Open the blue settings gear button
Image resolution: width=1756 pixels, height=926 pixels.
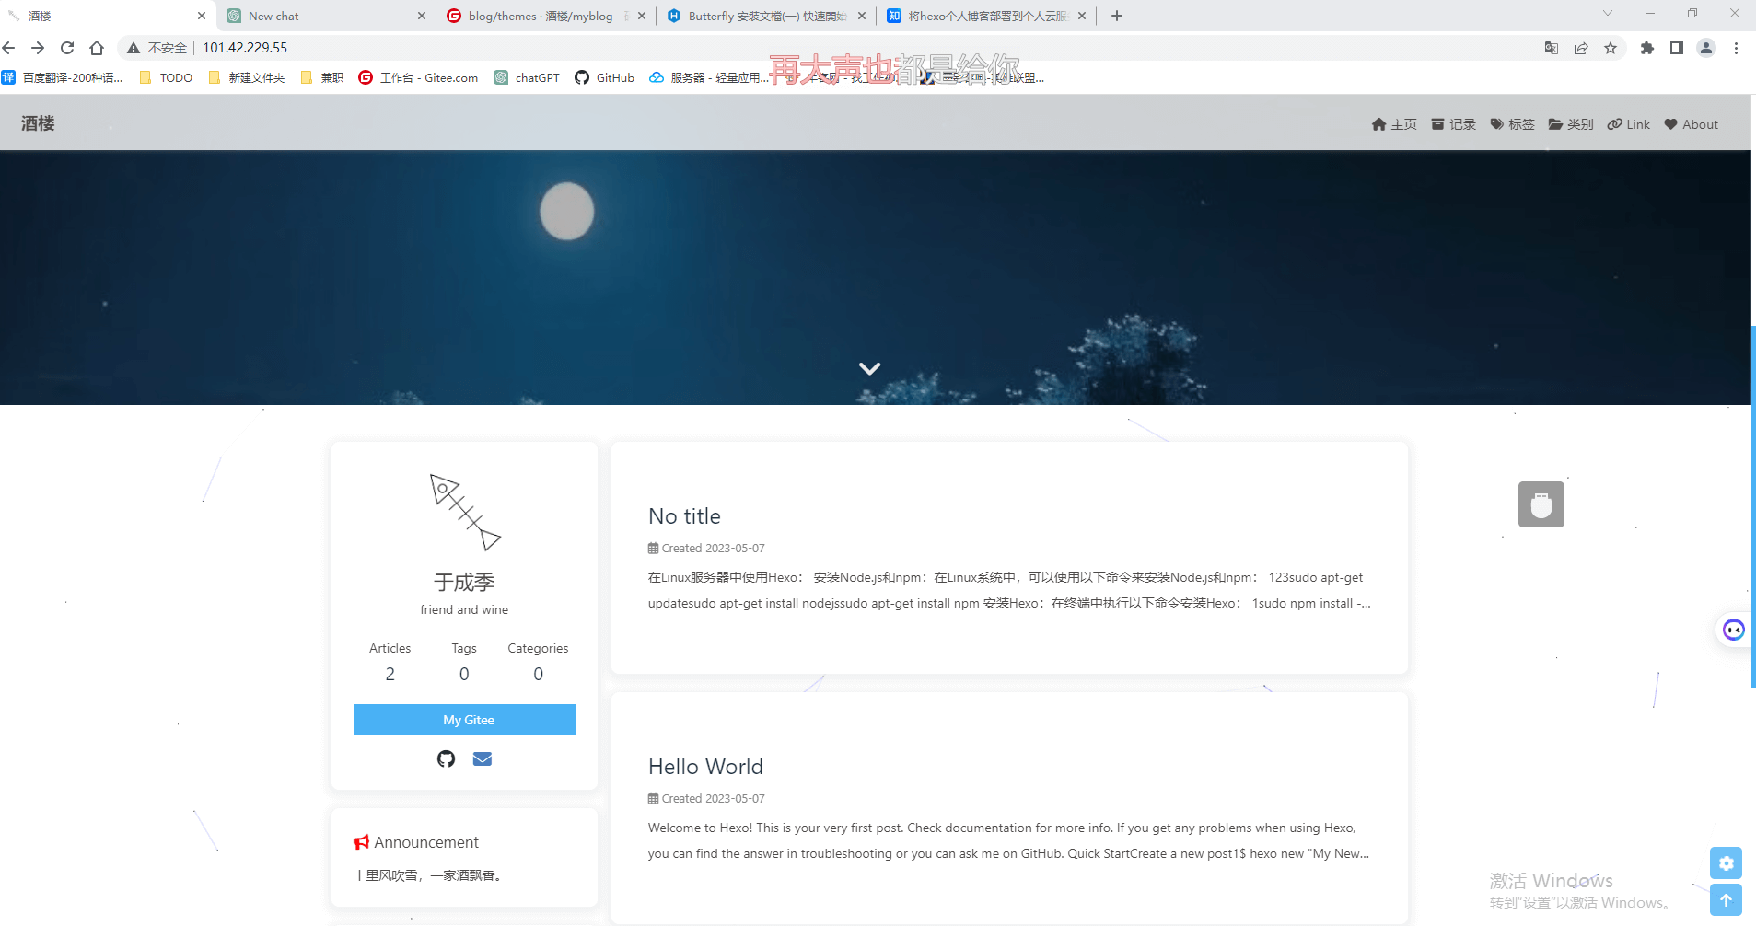click(x=1727, y=863)
